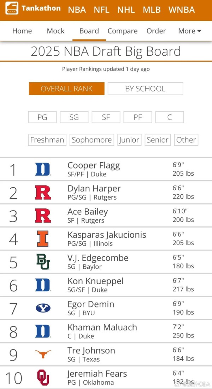Click Dylan Harper's Rutgers logo

coord(43,193)
